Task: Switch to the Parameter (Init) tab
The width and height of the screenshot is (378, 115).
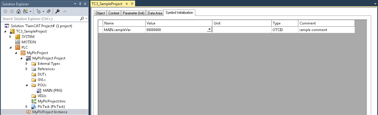Action: [x=134, y=13]
